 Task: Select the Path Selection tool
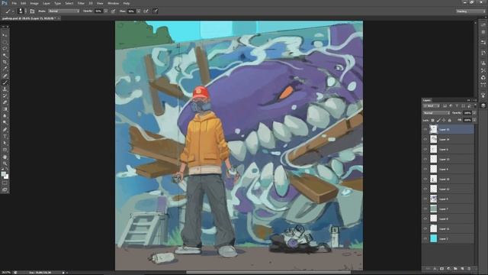(5, 143)
